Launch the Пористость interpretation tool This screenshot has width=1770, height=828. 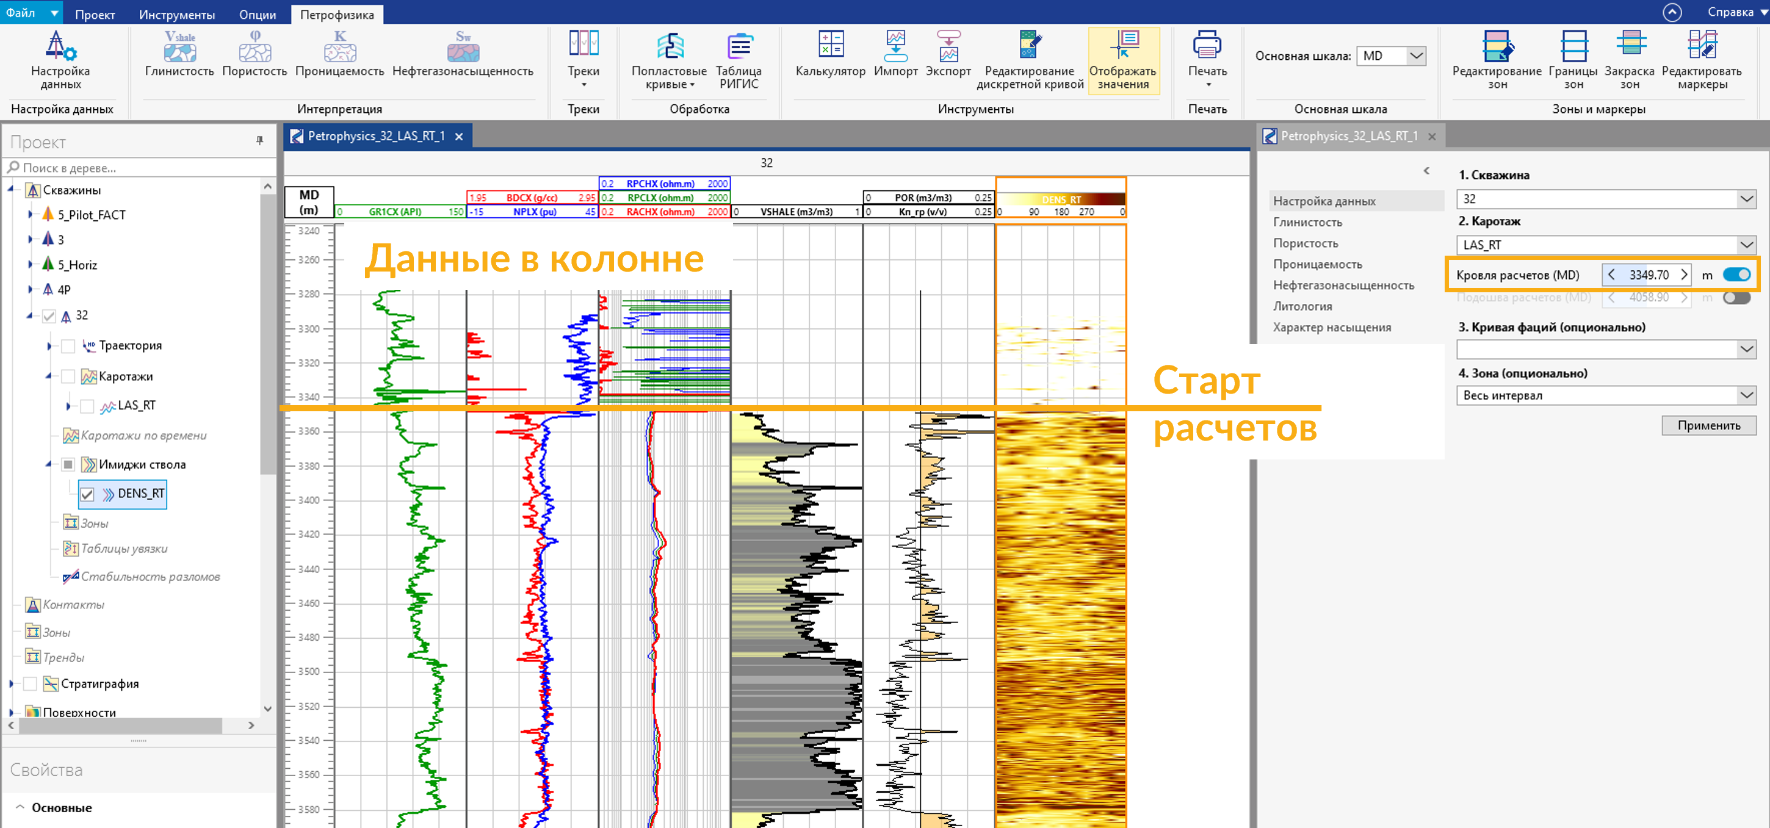255,54
